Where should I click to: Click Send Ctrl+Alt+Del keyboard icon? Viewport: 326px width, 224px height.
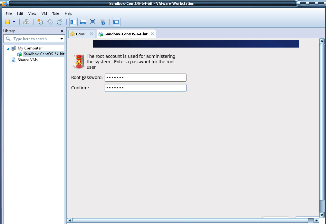(26, 22)
